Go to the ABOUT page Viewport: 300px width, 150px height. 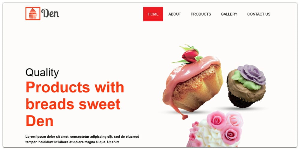pyautogui.click(x=175, y=14)
